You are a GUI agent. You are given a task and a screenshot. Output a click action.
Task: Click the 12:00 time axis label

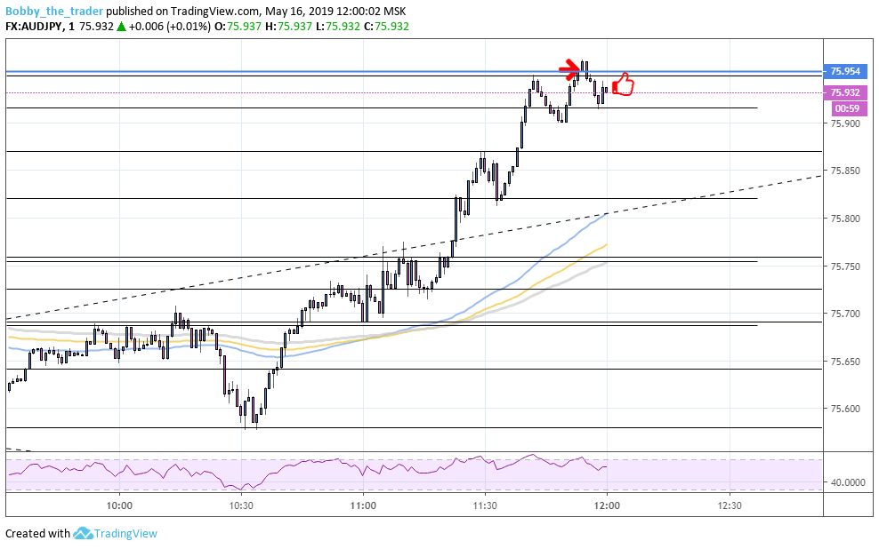click(x=607, y=505)
